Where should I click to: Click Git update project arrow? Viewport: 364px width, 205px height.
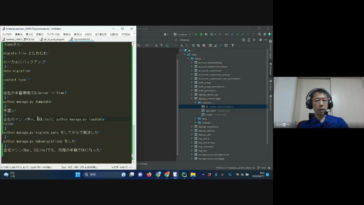232,34
